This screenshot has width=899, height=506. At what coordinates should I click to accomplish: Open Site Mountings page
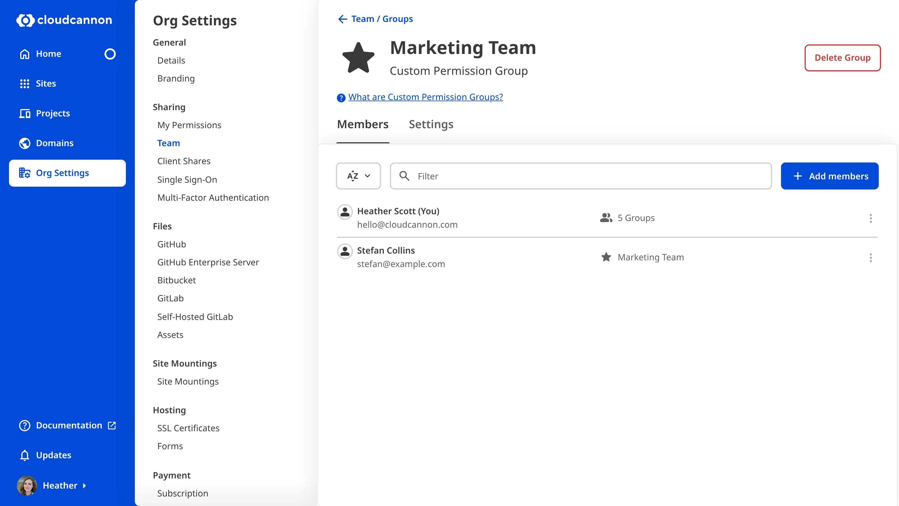click(x=188, y=381)
